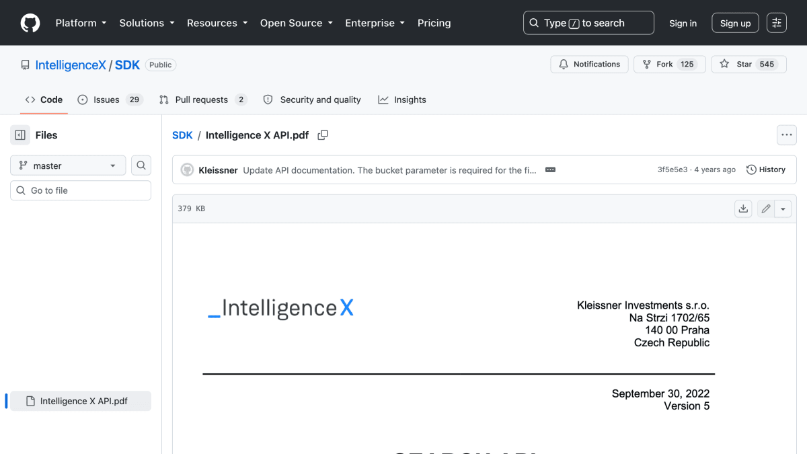Click the Version 5 text
807x454 pixels.
tap(687, 406)
